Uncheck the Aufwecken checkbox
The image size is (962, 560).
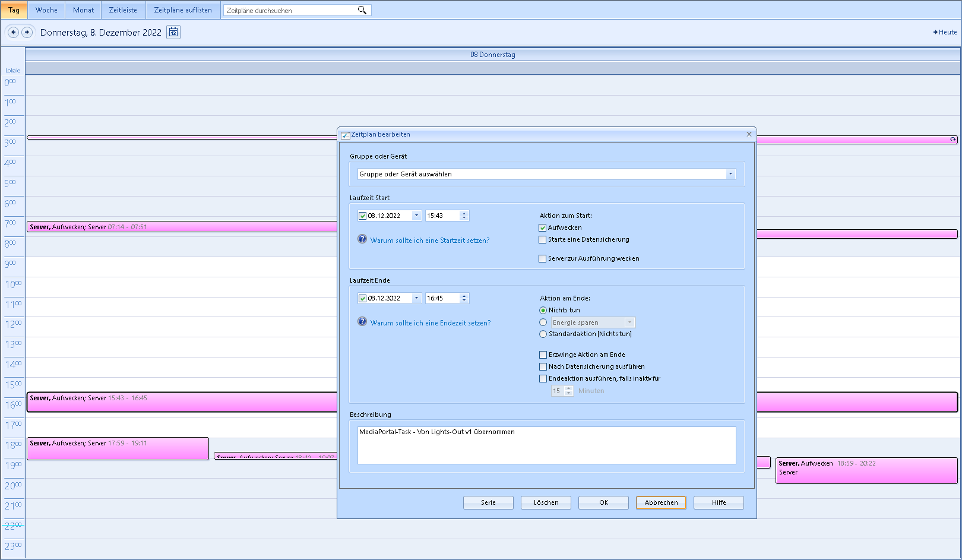pyautogui.click(x=542, y=227)
